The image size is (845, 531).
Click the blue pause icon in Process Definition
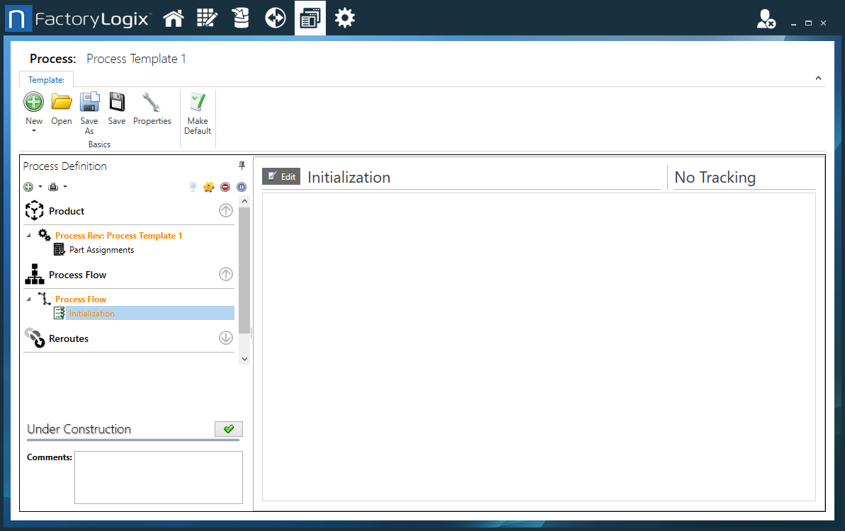[241, 186]
